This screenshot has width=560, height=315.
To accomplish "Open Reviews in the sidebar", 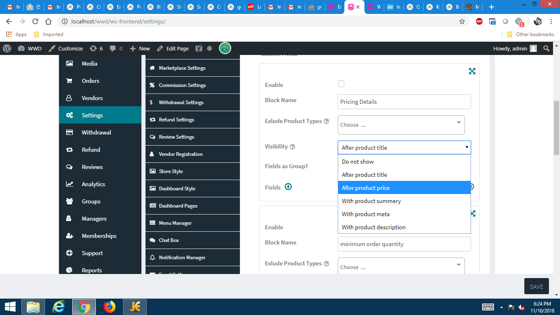I will (x=100, y=167).
